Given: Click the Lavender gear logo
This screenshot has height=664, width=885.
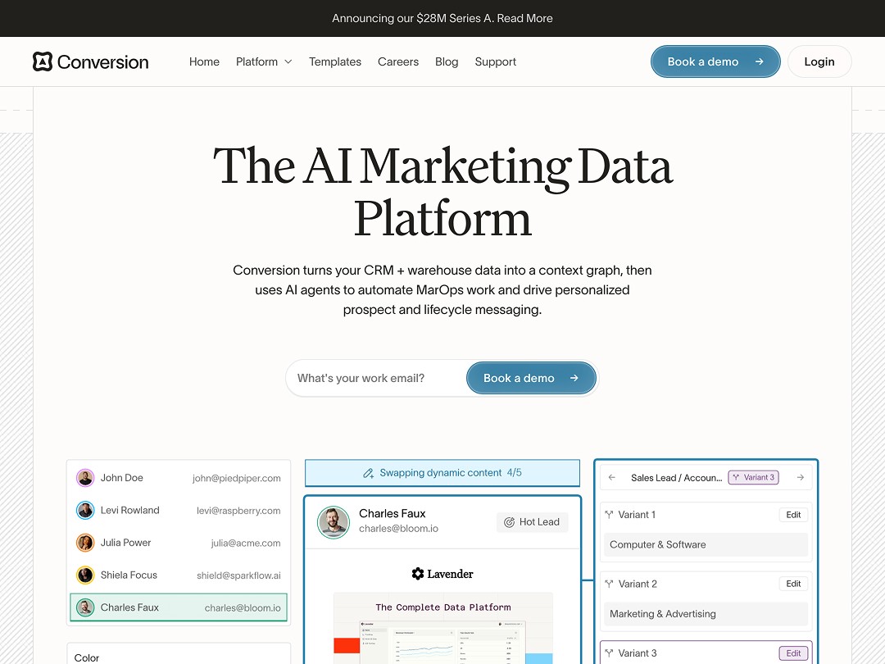Looking at the screenshot, I should pyautogui.click(x=418, y=574).
